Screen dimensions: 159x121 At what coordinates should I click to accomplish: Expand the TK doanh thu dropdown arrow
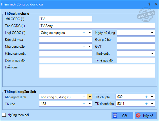(x=152, y=104)
